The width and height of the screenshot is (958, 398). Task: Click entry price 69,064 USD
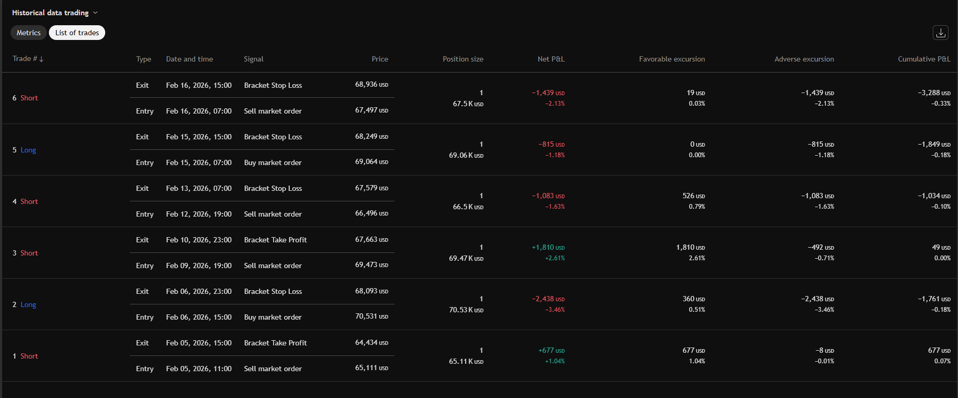(371, 161)
